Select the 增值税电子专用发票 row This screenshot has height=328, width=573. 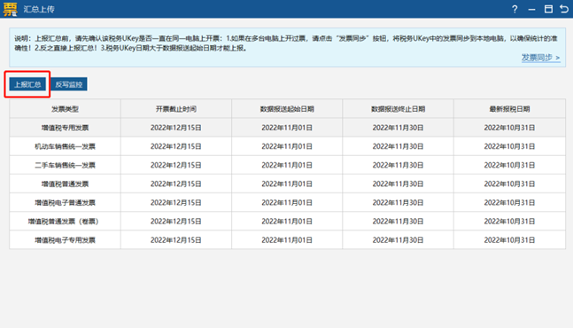(287, 240)
